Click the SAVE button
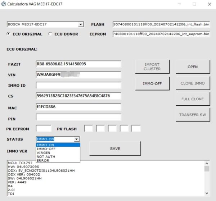Image resolution: width=216 pixels, height=201 pixels. pyautogui.click(x=115, y=149)
